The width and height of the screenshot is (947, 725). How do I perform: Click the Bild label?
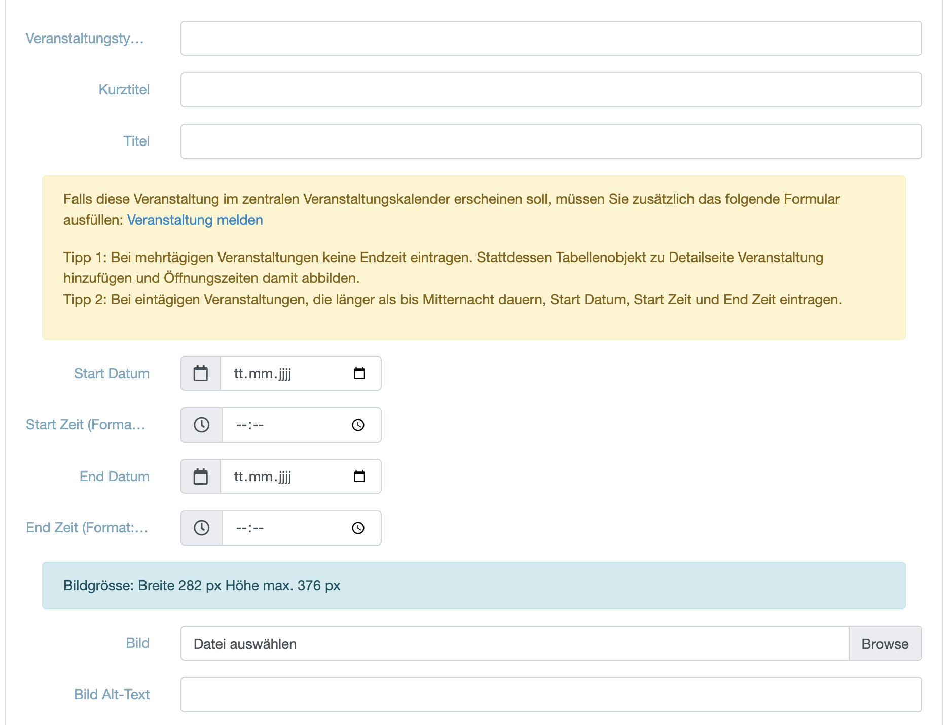[137, 643]
